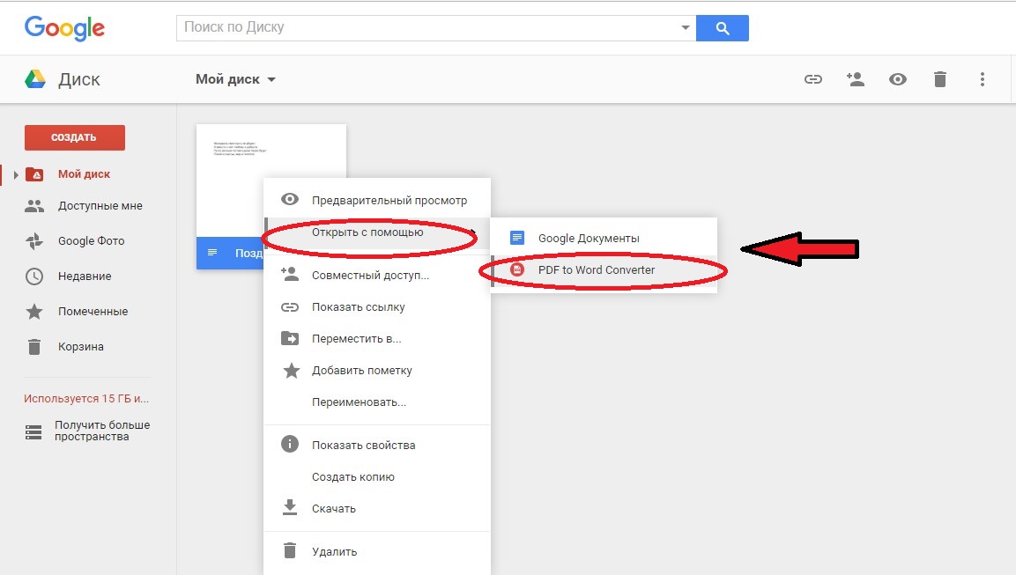Choose Переименовать… menu entry
1016x575 pixels.
(359, 402)
